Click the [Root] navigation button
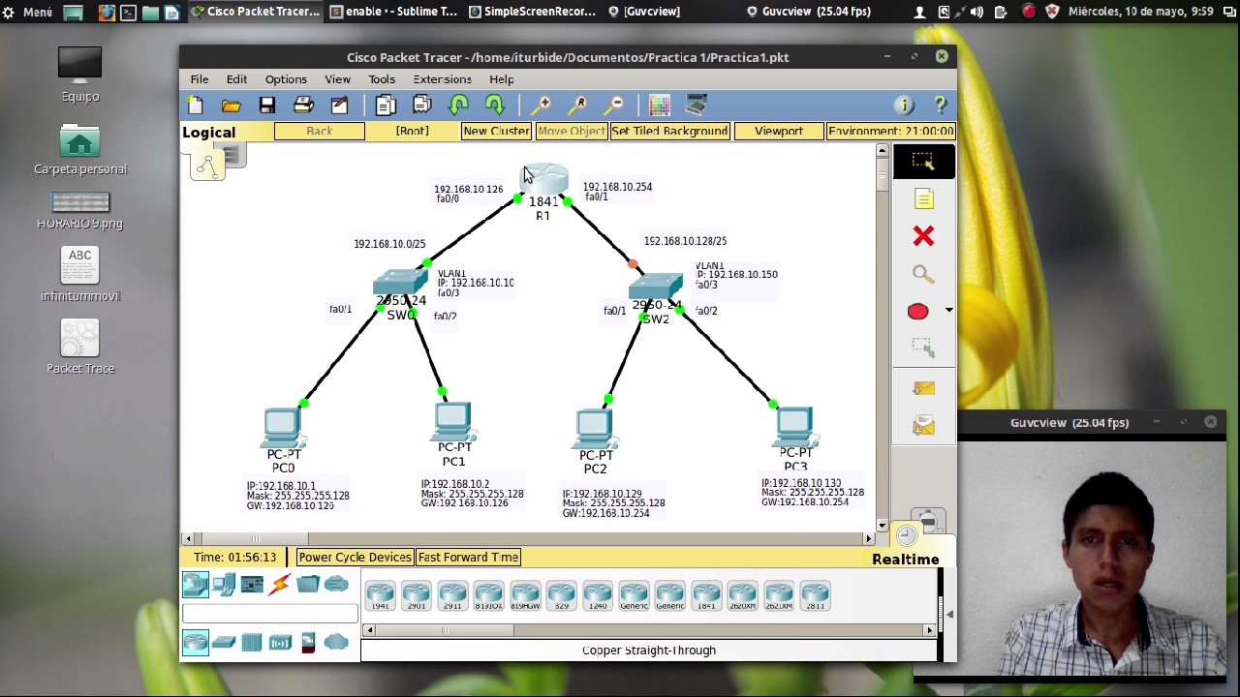Screen dimensions: 1240x697 [412, 131]
